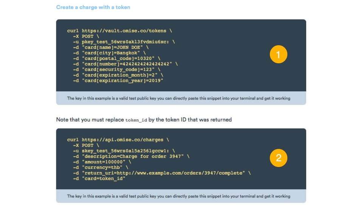Click the skey_test_56wrs0al5a256lgccw1 key line
This screenshot has height=208, width=363.
[x=124, y=151]
